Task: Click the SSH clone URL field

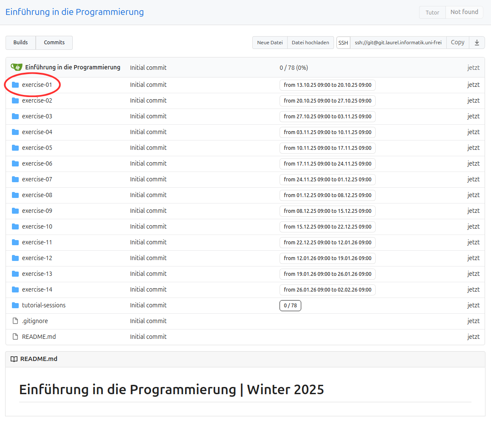Action: pos(398,43)
